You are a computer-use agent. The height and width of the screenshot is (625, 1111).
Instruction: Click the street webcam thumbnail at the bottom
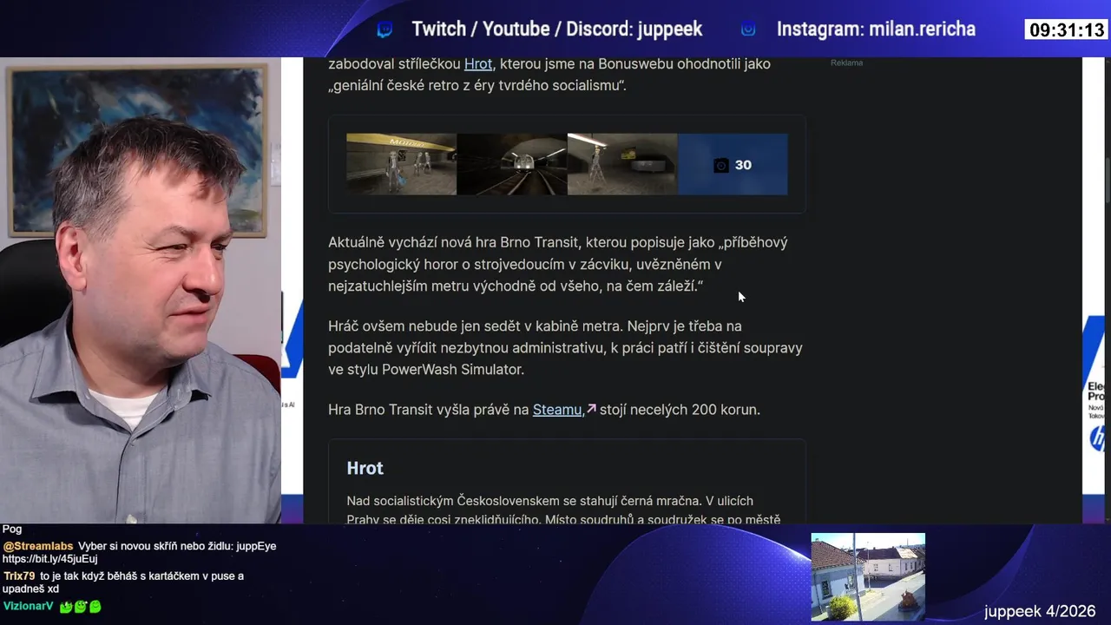pyautogui.click(x=868, y=577)
